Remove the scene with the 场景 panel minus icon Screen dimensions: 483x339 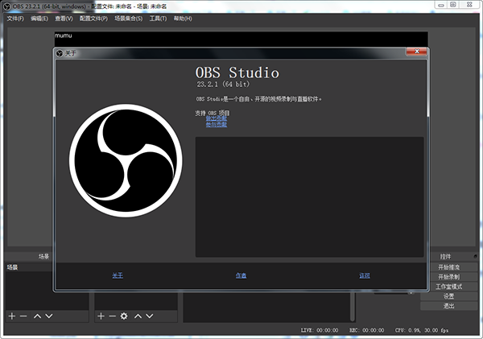click(x=23, y=316)
